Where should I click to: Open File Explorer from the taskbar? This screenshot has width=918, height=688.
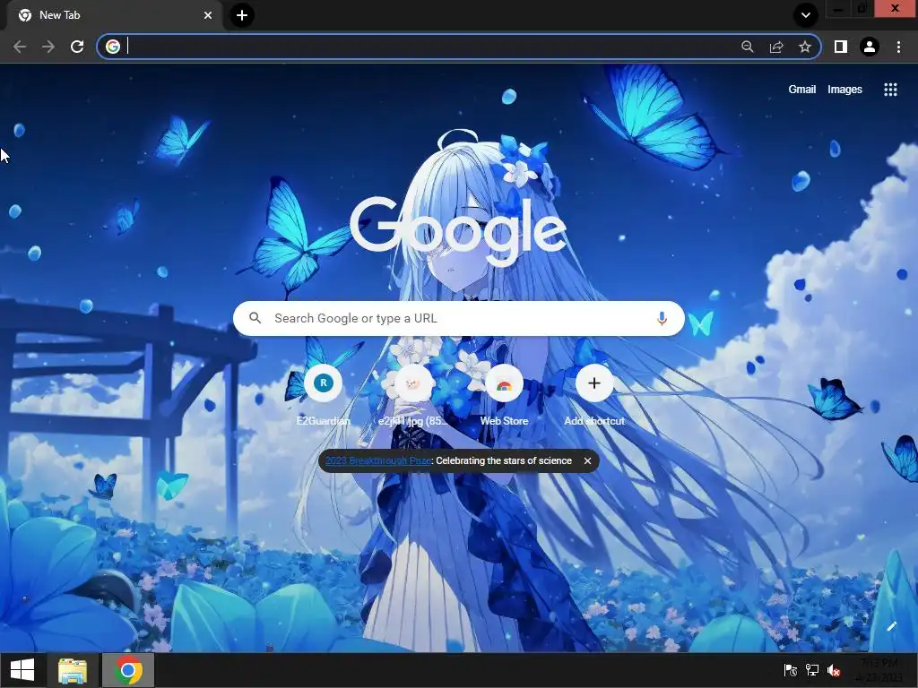pyautogui.click(x=73, y=670)
